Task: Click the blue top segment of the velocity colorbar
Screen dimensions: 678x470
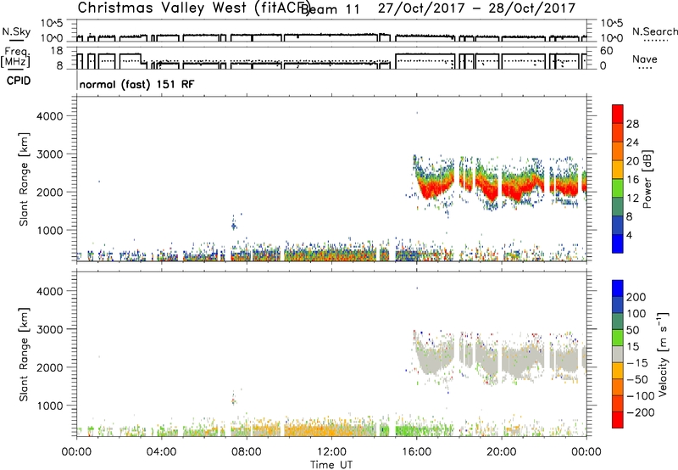Action: point(618,288)
